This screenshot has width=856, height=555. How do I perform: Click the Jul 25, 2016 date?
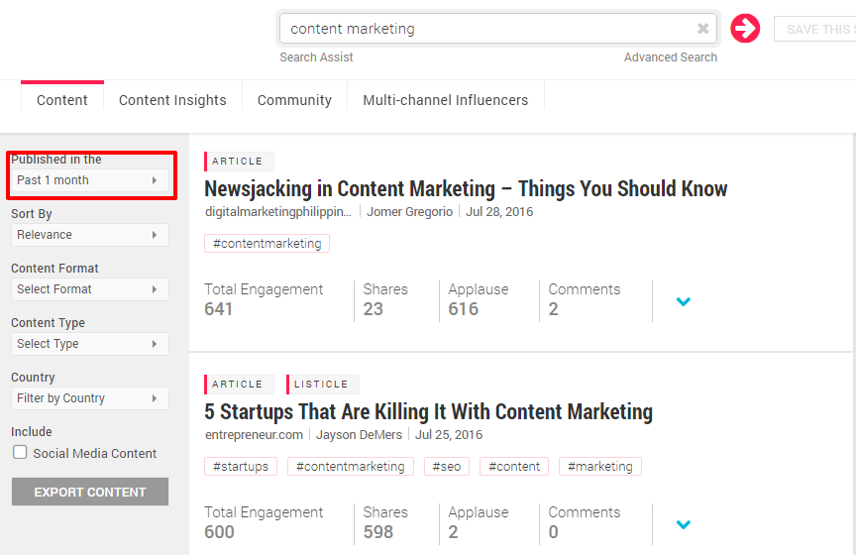pyautogui.click(x=449, y=435)
